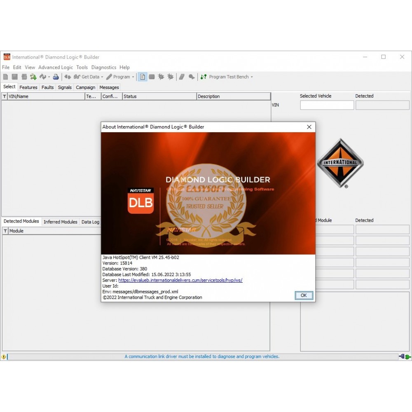Viewport: 412px width, 412px height.
Task: Open the Diagnostics menu
Action: pyautogui.click(x=103, y=67)
